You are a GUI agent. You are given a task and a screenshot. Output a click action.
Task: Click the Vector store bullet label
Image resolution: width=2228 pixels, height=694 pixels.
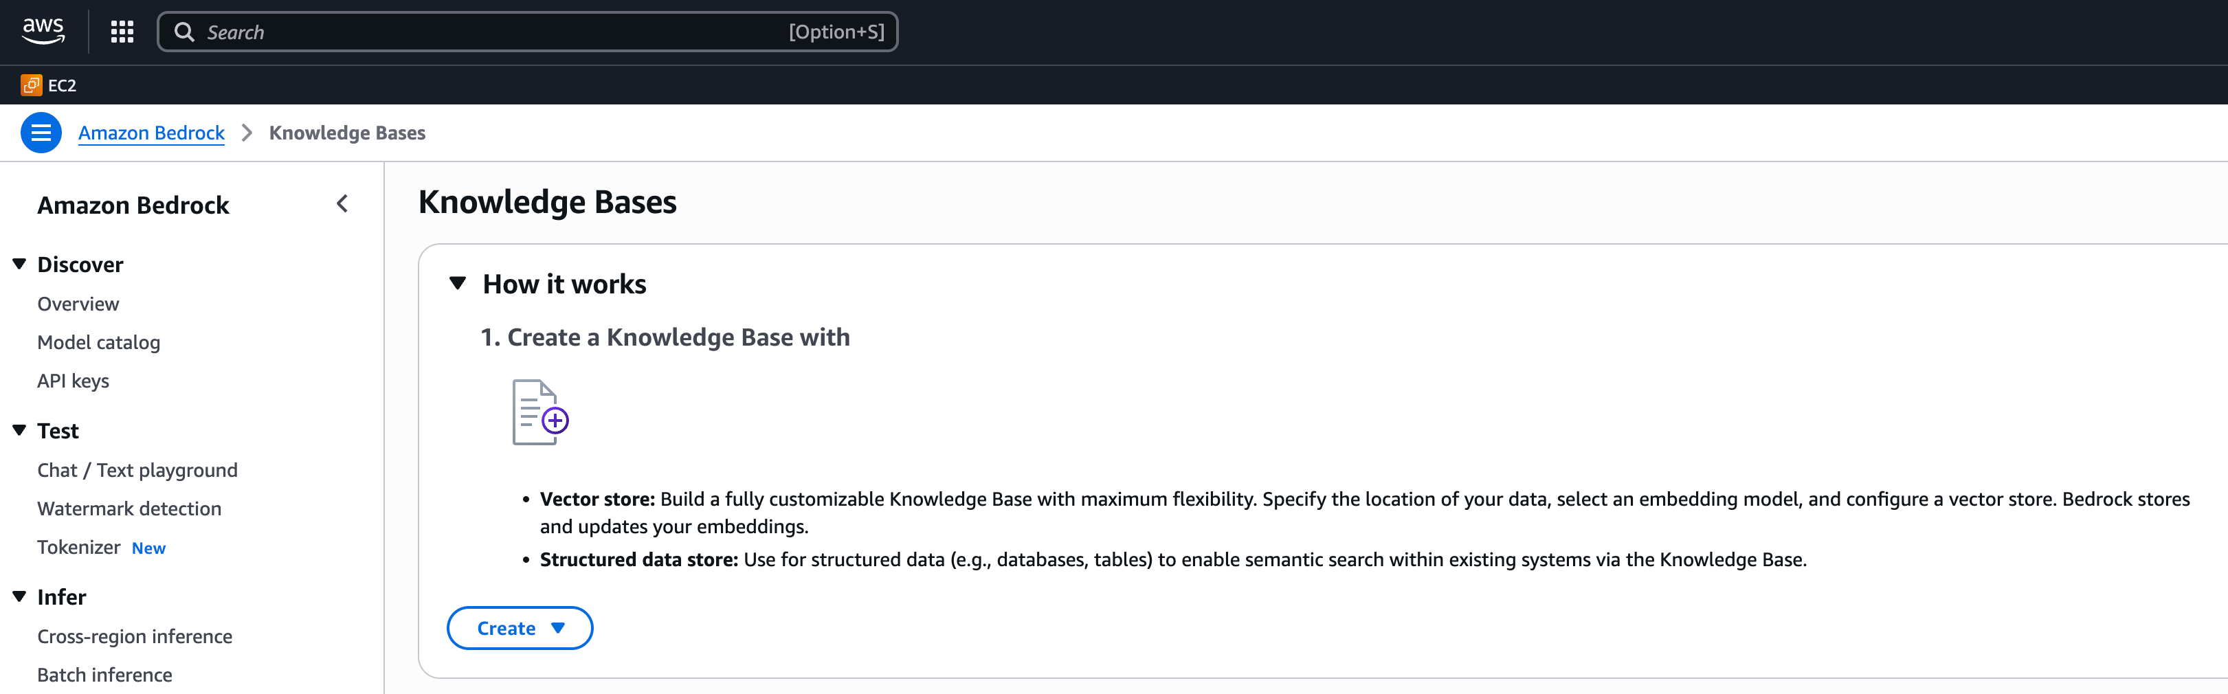click(597, 500)
